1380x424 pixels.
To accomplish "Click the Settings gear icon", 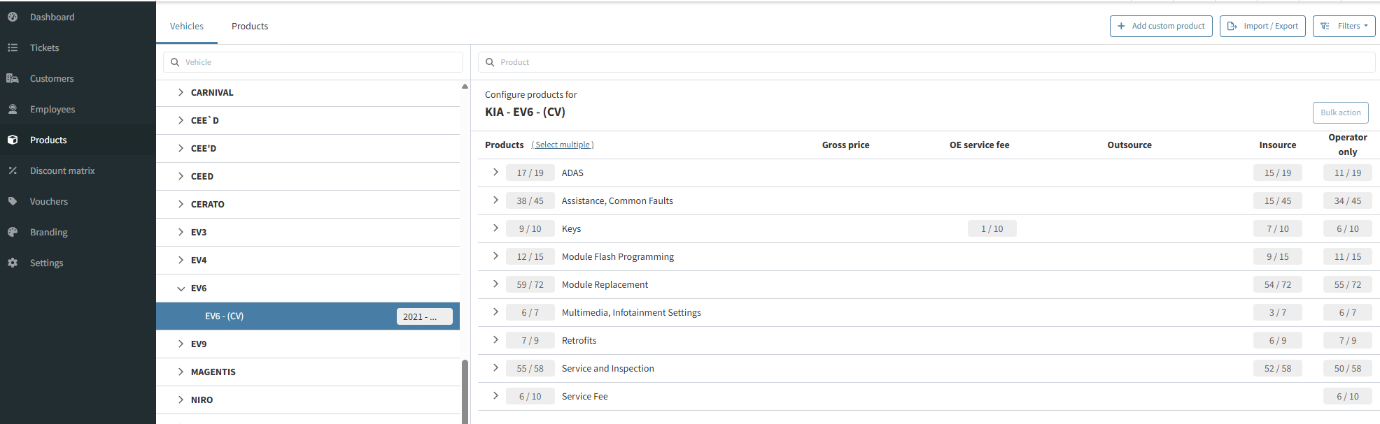I will point(13,263).
